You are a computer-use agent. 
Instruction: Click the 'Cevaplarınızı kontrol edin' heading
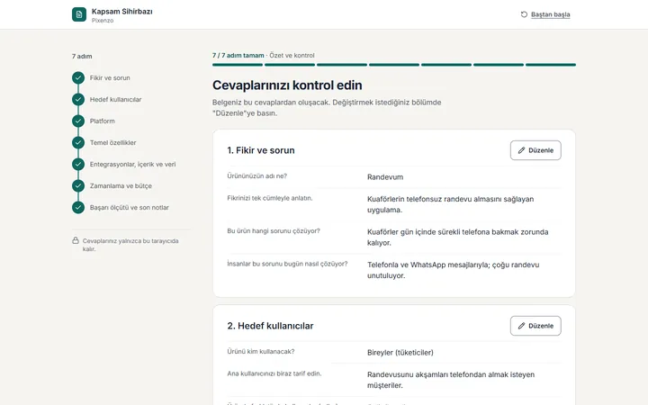[287, 85]
